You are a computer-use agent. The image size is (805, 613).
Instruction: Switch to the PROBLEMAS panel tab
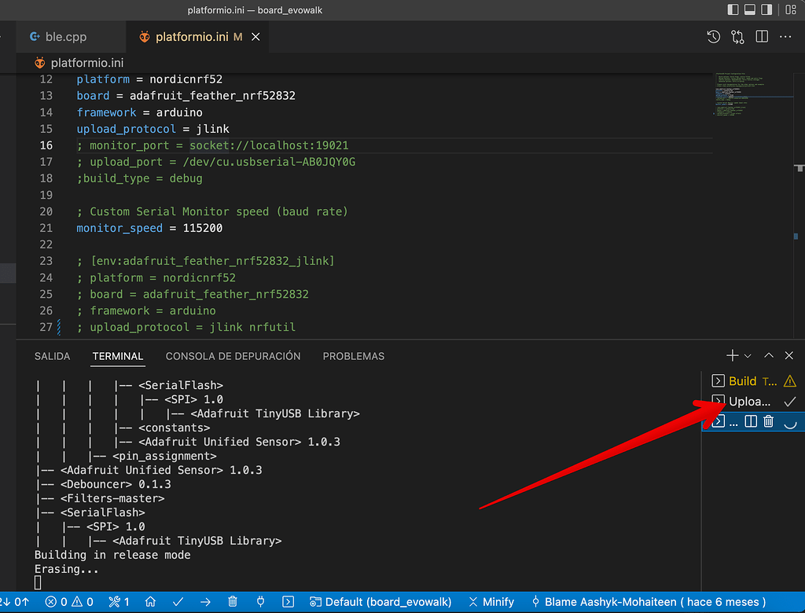(x=353, y=356)
